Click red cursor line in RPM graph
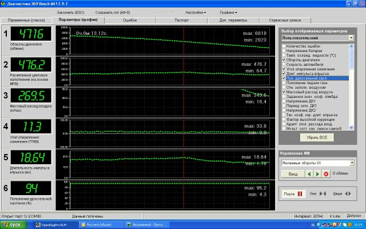Image resolution: width=366 pixels, height=229 pixels. point(184,41)
